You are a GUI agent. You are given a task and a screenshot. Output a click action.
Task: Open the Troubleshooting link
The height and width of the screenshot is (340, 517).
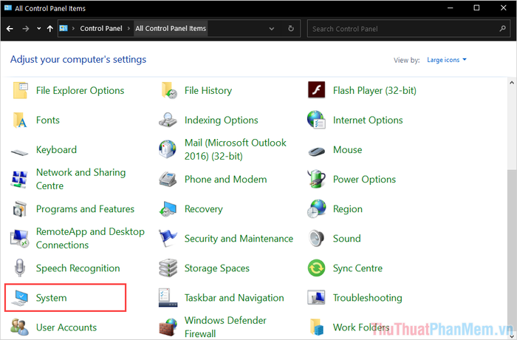point(367,298)
